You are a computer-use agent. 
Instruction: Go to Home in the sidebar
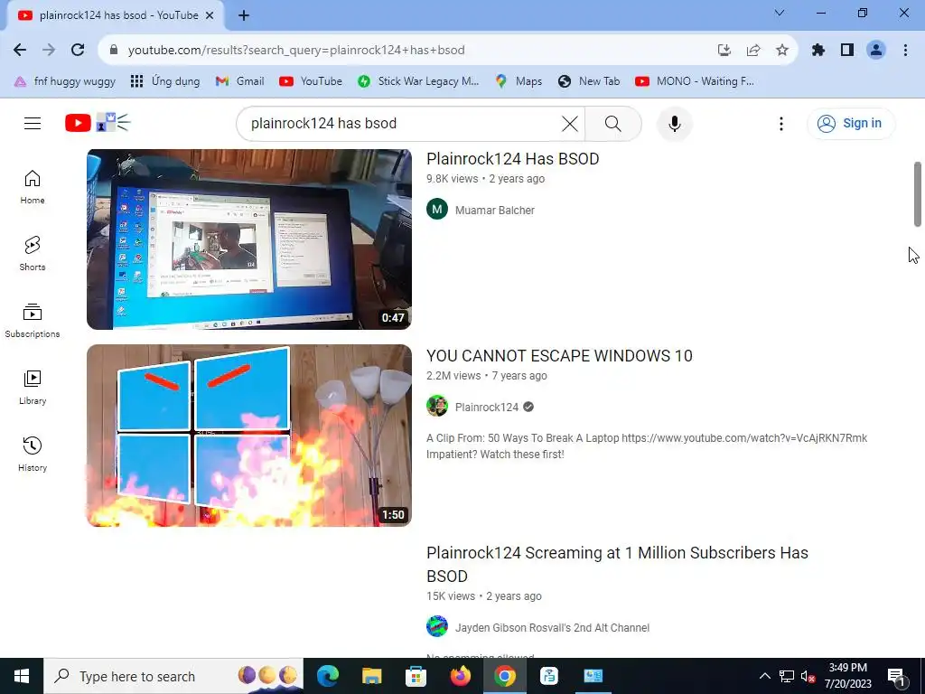coord(33,187)
